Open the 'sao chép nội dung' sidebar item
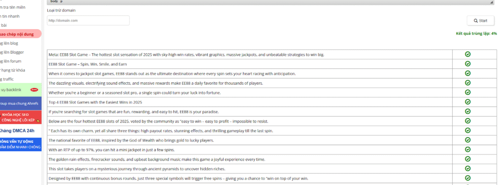Screen dimensions: 498x185 20,34
